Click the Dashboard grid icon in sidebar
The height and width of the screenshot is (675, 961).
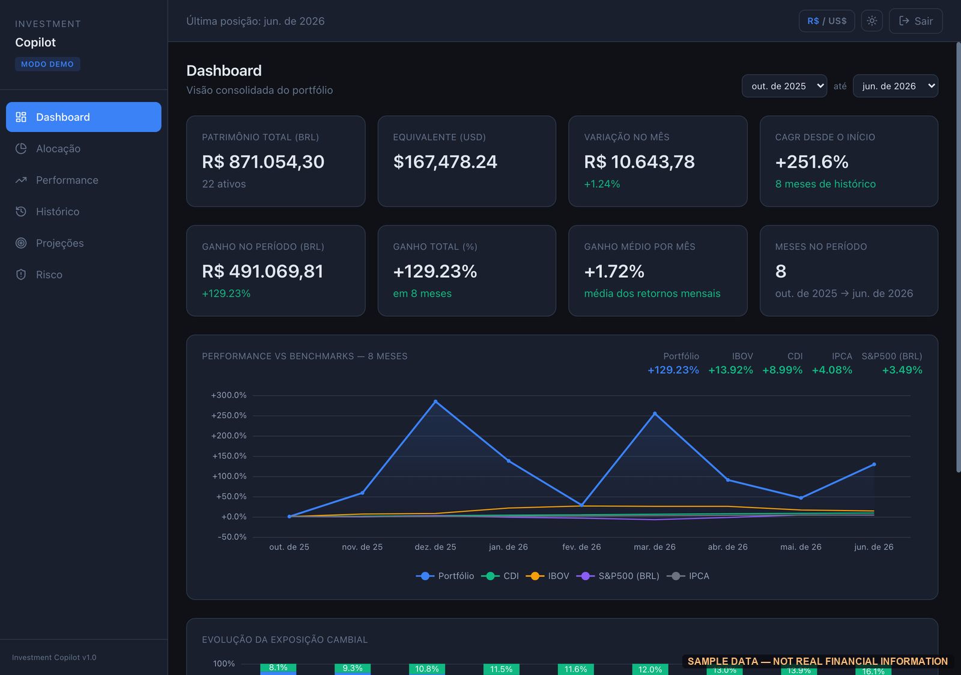pyautogui.click(x=21, y=117)
